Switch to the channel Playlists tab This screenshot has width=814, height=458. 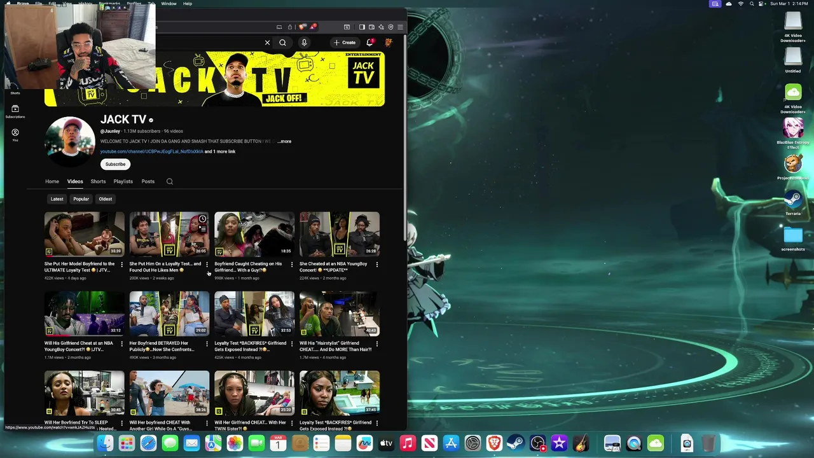click(123, 181)
